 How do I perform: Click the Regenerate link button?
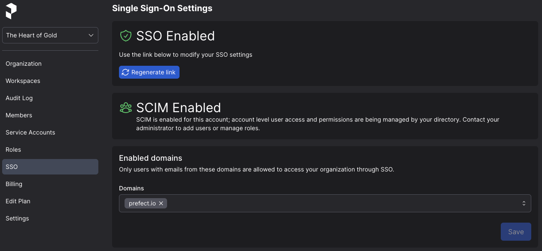[x=149, y=72]
